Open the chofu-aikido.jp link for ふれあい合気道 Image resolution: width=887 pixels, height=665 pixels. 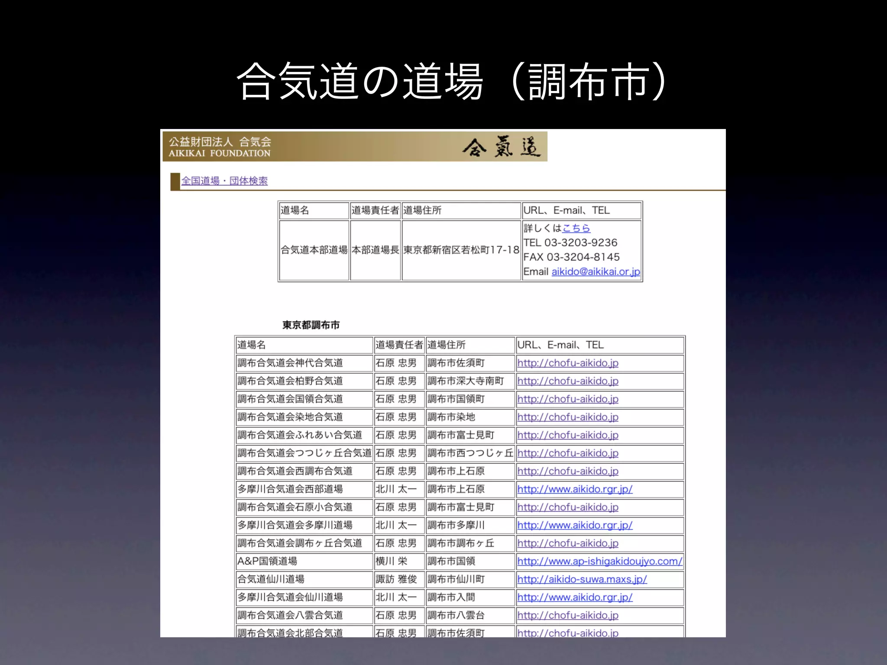568,436
